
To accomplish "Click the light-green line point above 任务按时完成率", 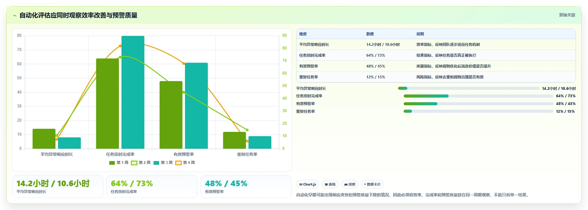I will click(x=120, y=57).
